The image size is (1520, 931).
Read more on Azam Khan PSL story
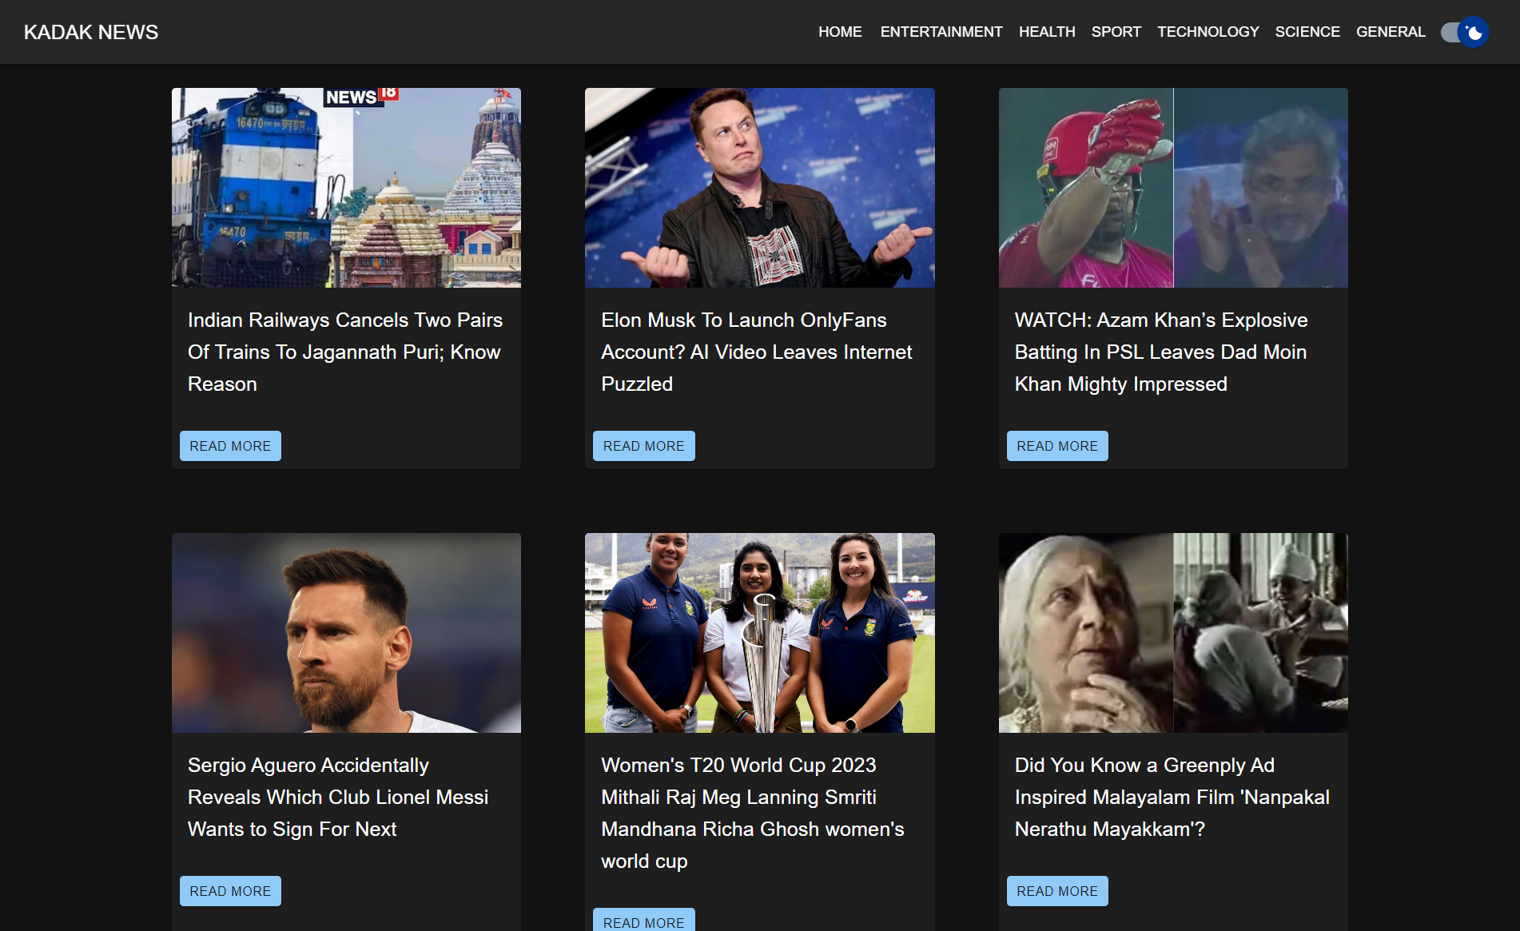pos(1056,446)
